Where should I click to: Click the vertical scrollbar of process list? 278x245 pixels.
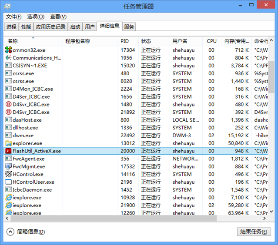[271, 130]
